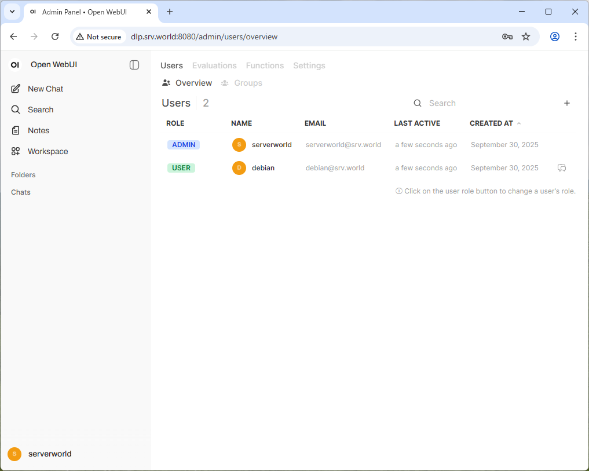Toggle the ADMIN role badge for serverworld
The width and height of the screenshot is (589, 471).
(x=184, y=145)
